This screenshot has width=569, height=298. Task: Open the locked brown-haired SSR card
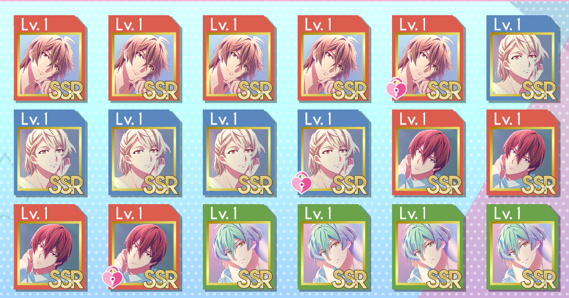coord(428,58)
